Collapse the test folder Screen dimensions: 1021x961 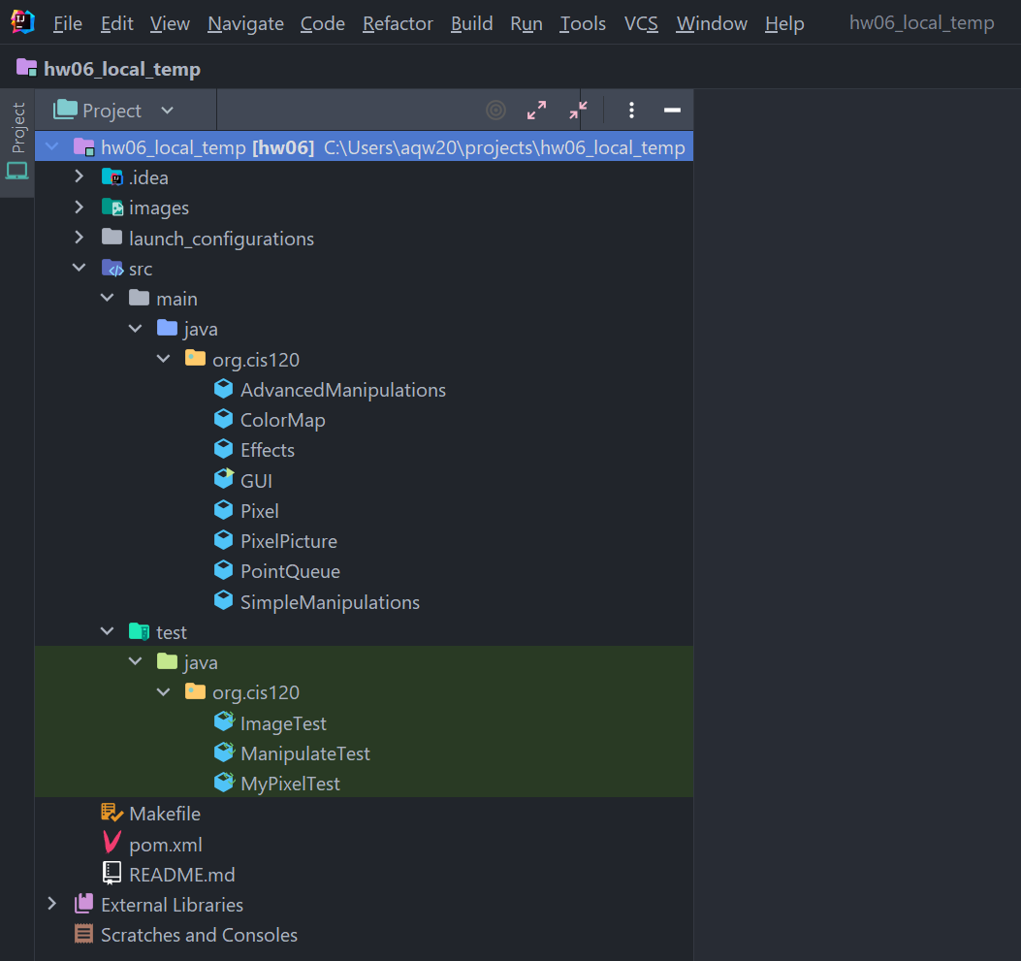click(108, 631)
